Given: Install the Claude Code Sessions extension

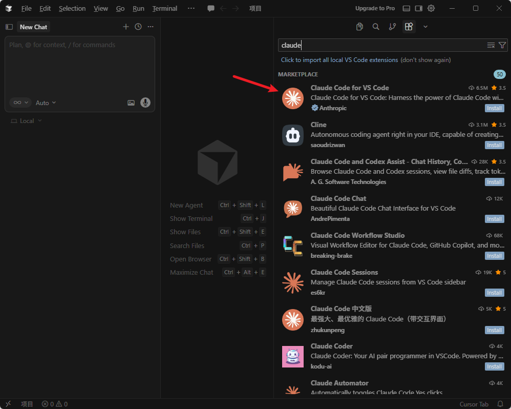Looking at the screenshot, I should pyautogui.click(x=494, y=293).
